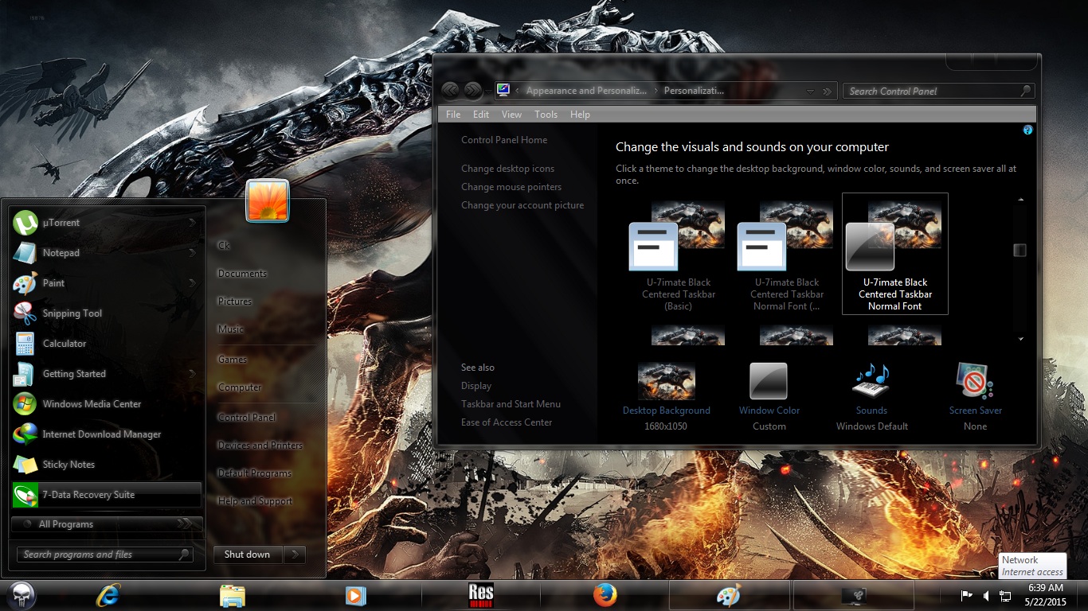Open the File menu
This screenshot has width=1088, height=611.
tap(453, 115)
